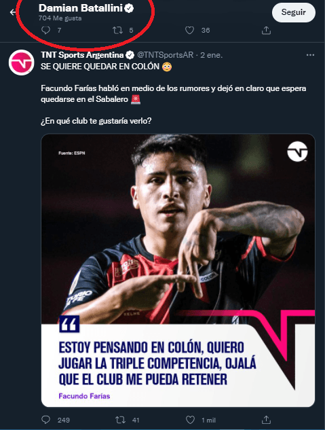
Task: Open the TNT Sports Argentina avatar
Action: click(21, 62)
